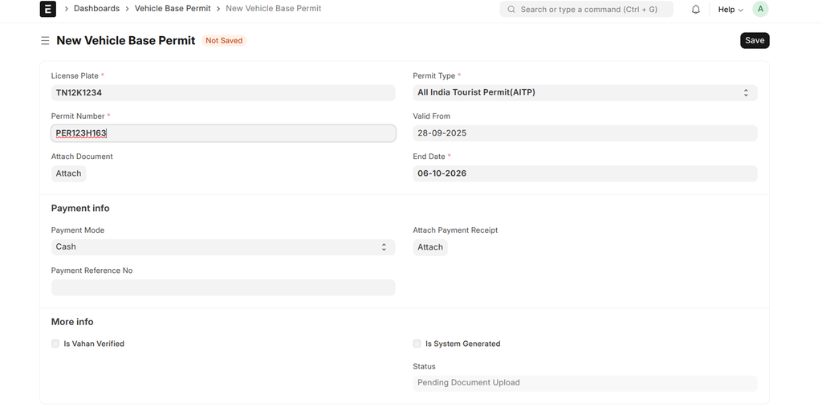Screen dimensions: 822x407
Task: Enable the Is Vahan Verified checkbox
Action: [55, 344]
